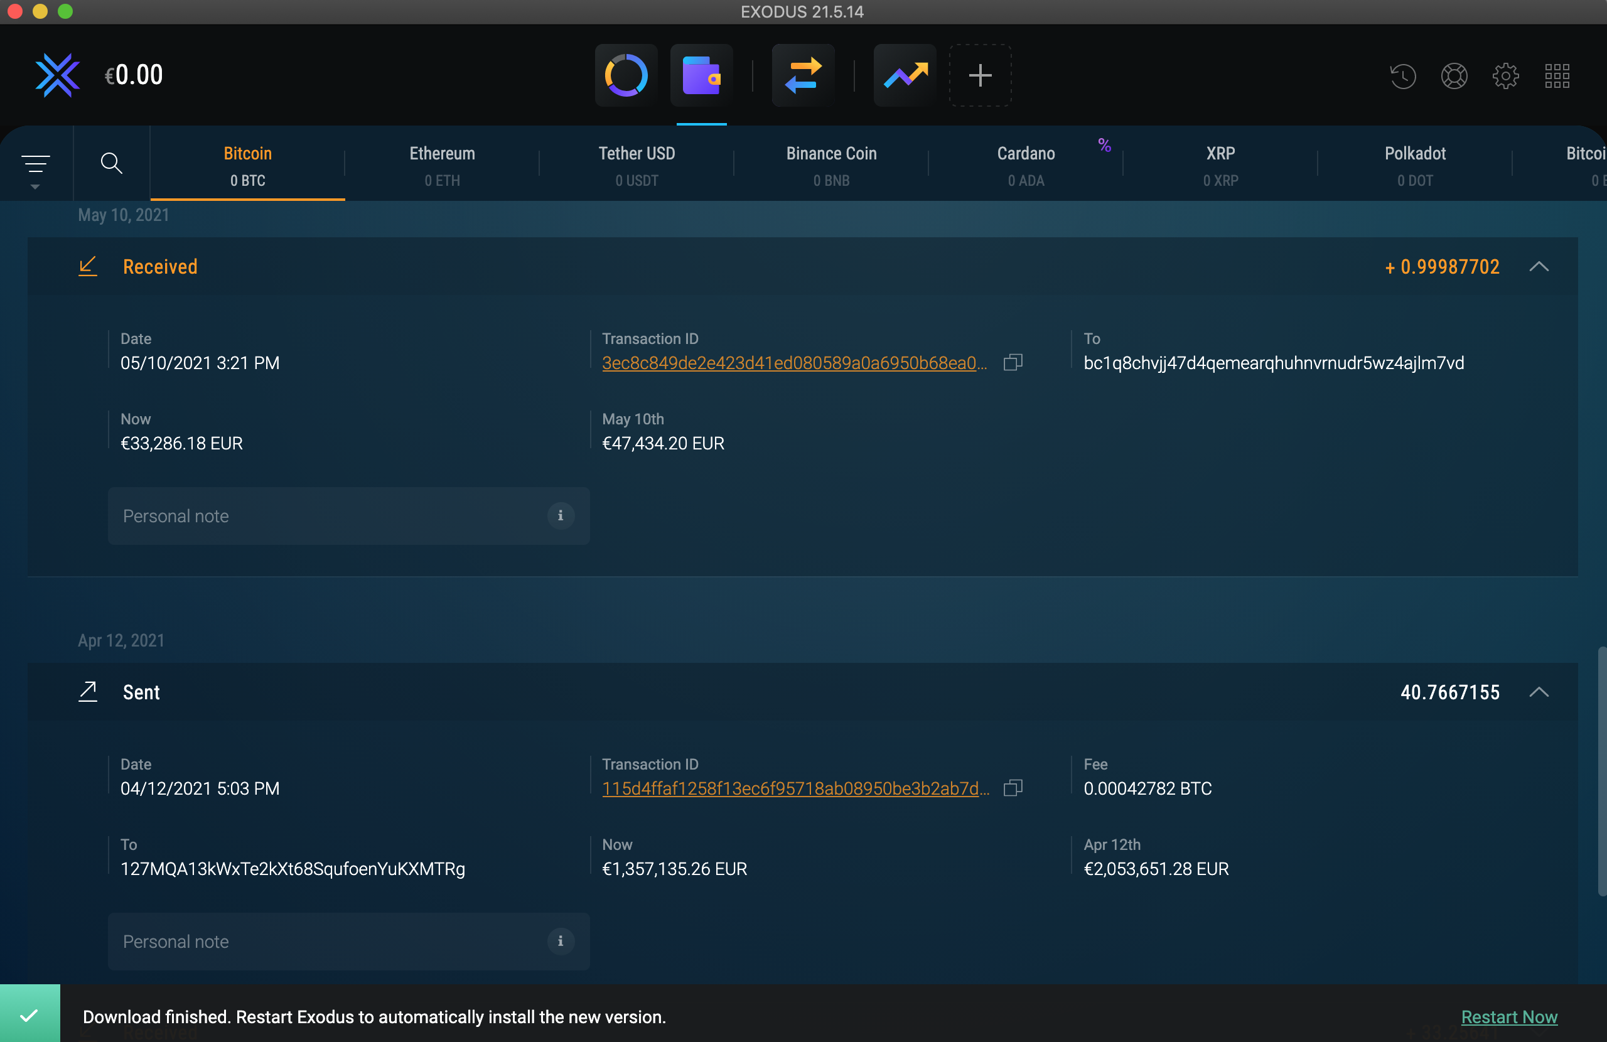Open the Exchange arrows icon
Screen dimensions: 1607x1042
[803, 75]
